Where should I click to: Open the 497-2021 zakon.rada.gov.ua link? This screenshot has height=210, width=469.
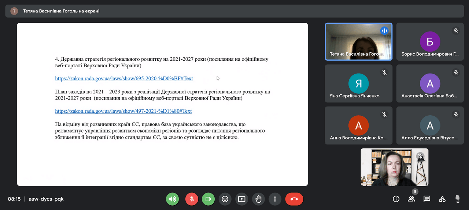click(x=123, y=111)
